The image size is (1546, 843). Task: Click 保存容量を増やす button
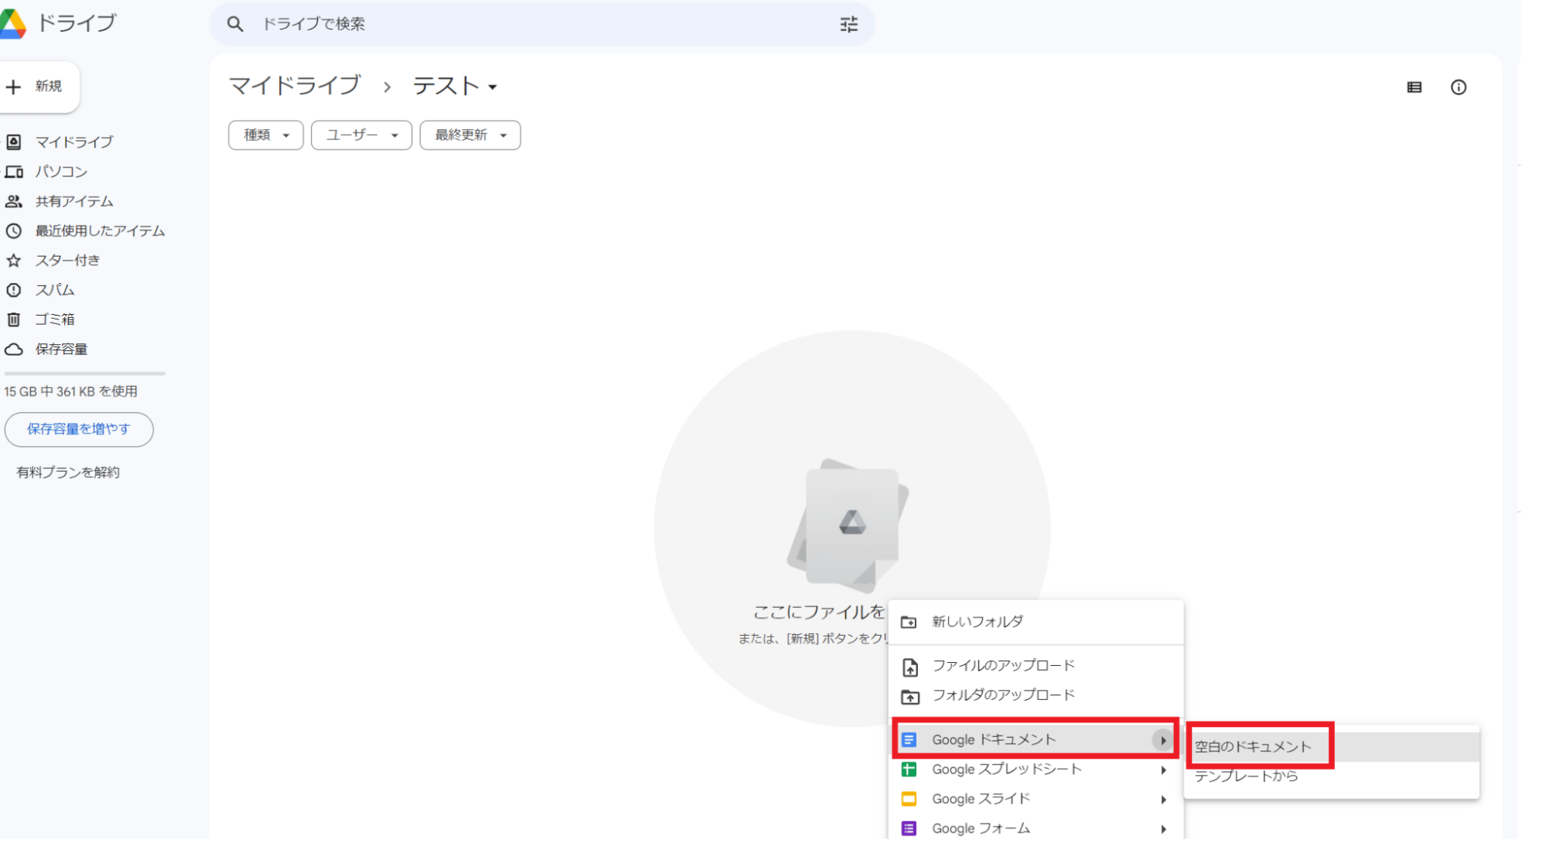tap(78, 429)
